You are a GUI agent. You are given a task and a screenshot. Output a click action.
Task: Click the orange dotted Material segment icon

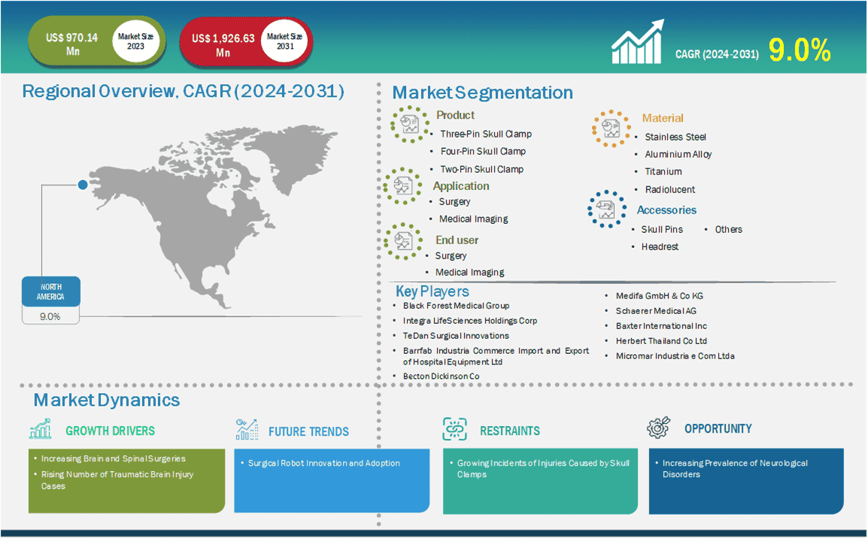pyautogui.click(x=612, y=128)
